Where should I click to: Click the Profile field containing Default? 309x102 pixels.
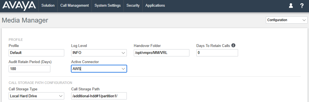coord(36,53)
